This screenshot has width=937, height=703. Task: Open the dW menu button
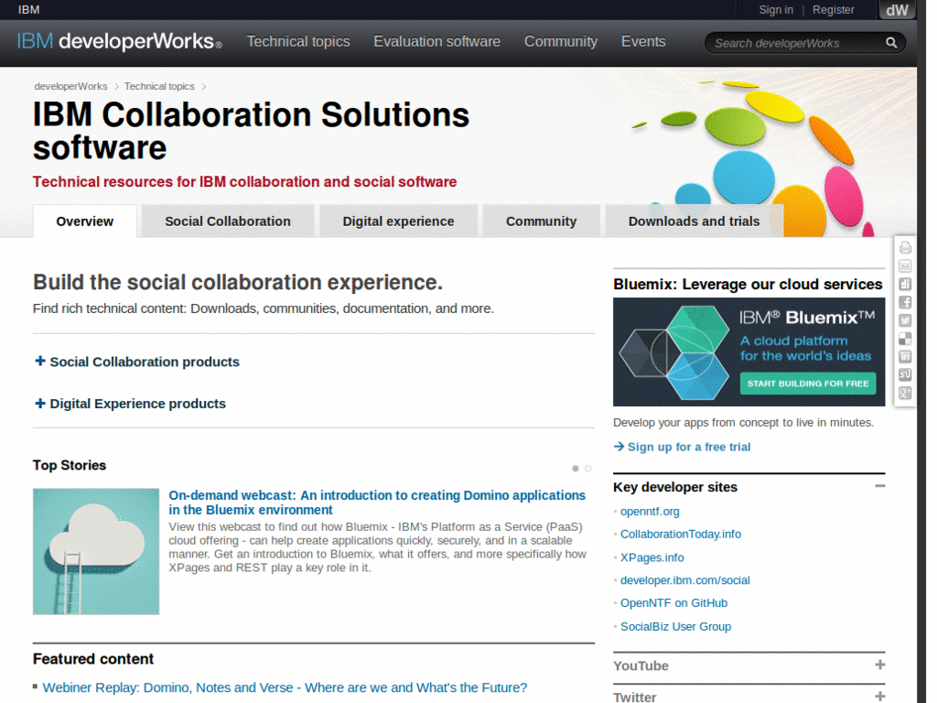point(897,10)
